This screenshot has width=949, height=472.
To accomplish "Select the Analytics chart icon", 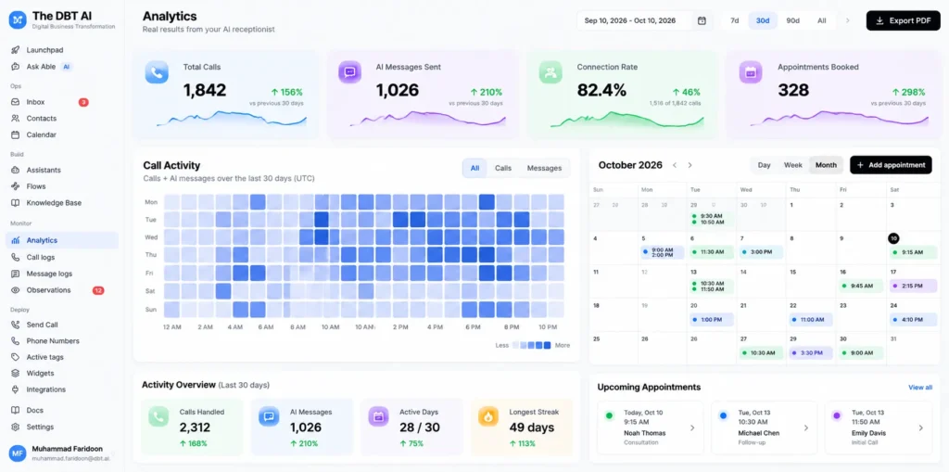I will 16,240.
